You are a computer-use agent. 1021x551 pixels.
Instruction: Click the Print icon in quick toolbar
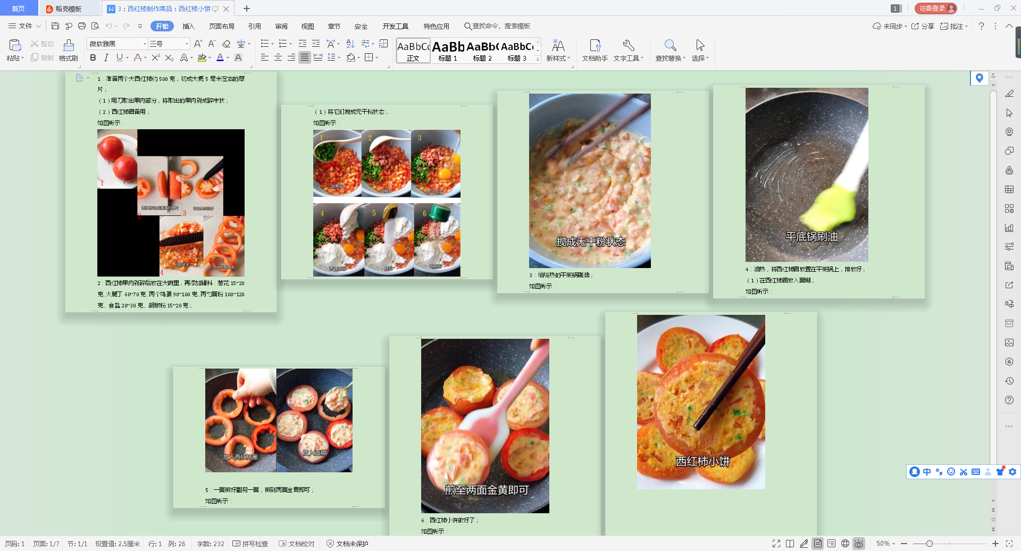82,26
